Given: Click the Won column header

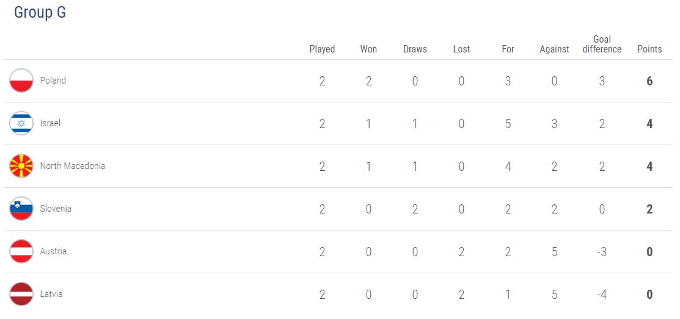Looking at the screenshot, I should click(368, 49).
